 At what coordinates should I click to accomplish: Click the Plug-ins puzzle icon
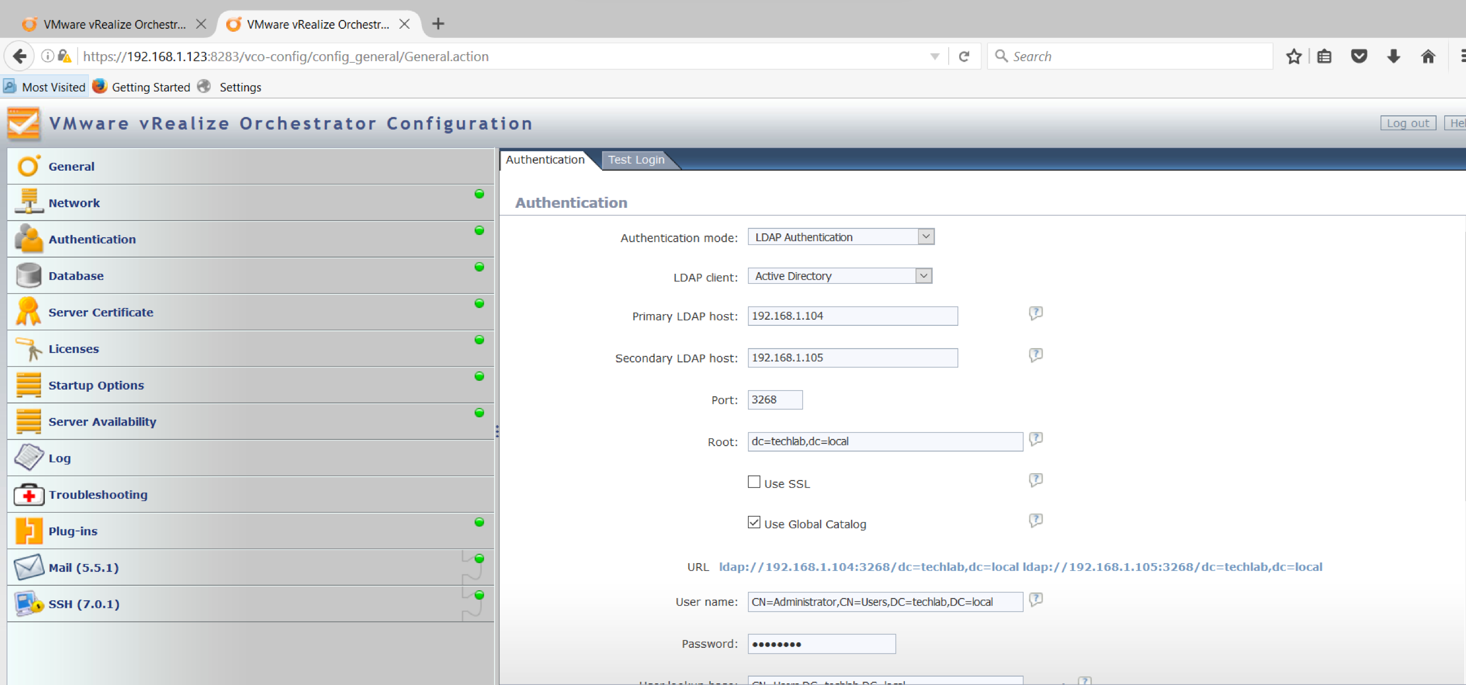click(28, 531)
